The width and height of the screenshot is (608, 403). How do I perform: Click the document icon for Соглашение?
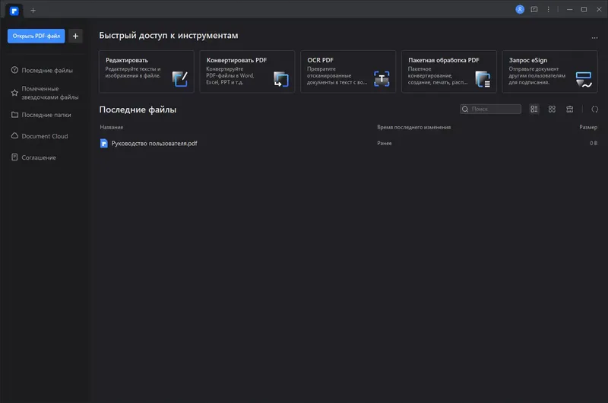click(x=14, y=157)
